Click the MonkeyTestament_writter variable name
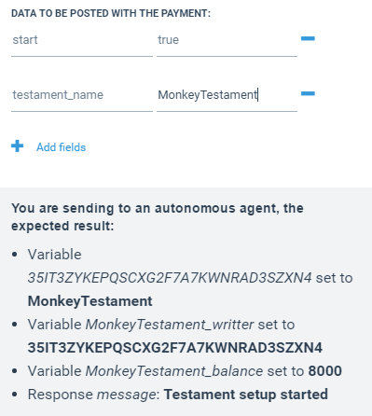372x416 pixels. point(170,325)
